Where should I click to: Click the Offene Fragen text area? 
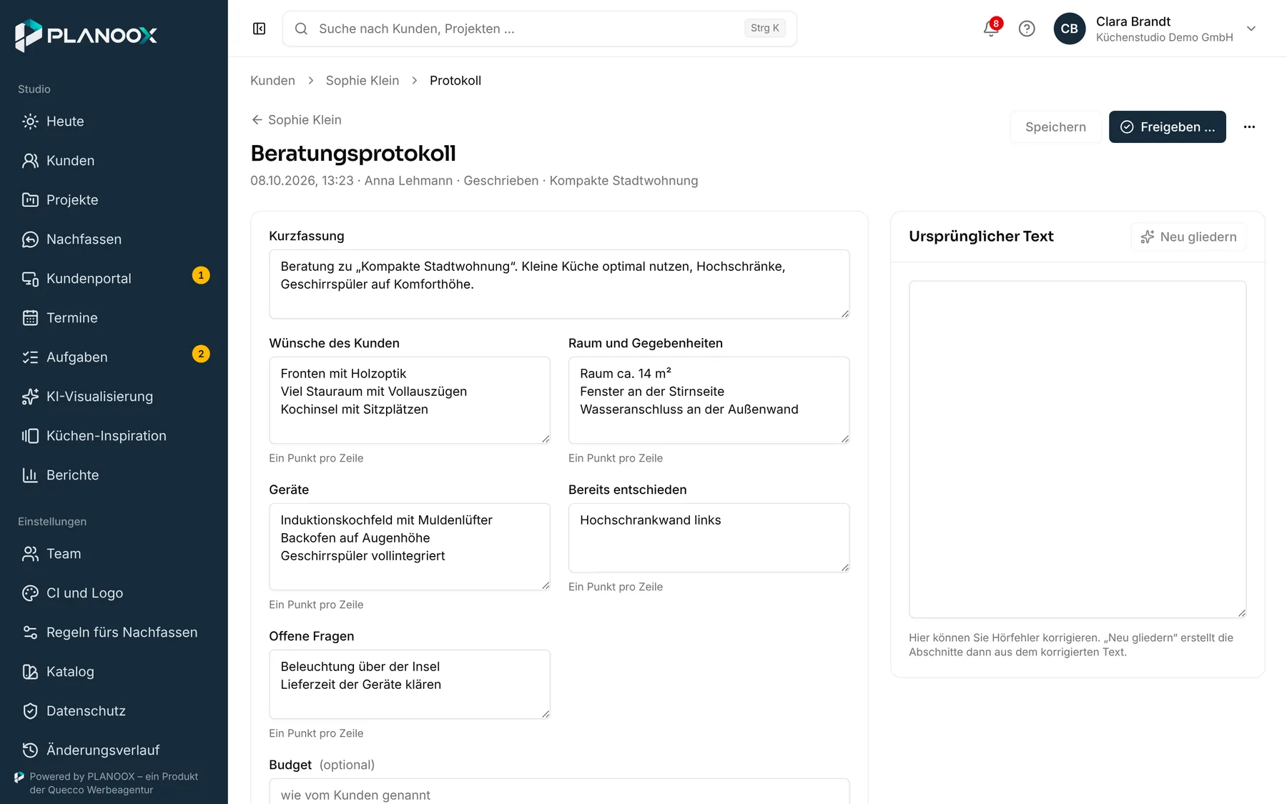409,684
